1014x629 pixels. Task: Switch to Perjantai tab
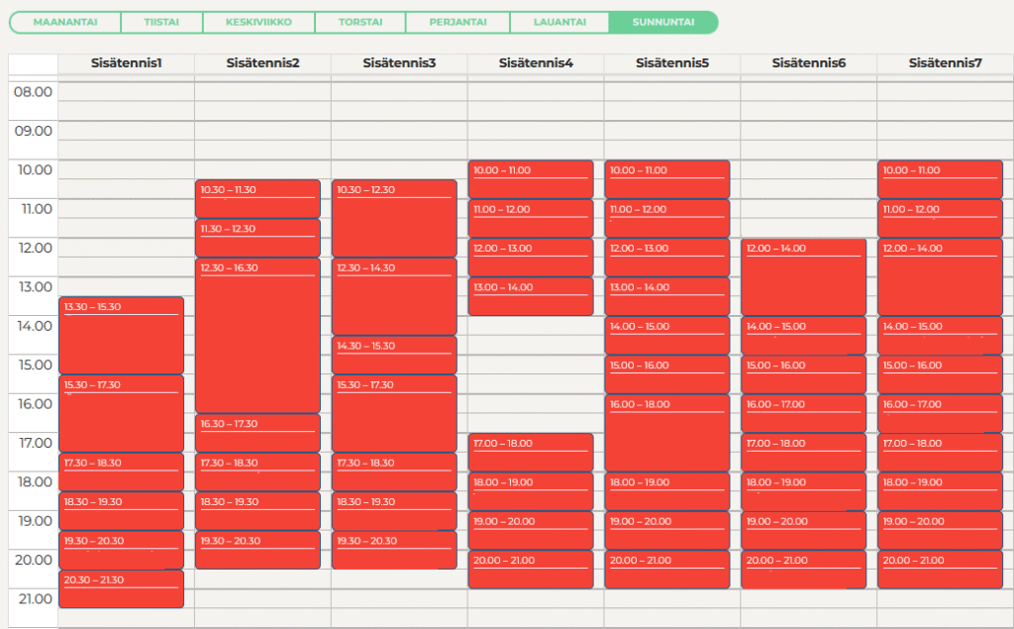tap(456, 22)
